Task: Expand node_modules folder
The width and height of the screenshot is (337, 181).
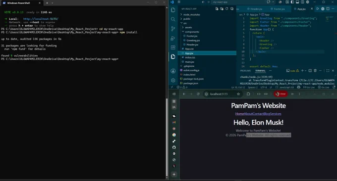Action: tap(190, 14)
